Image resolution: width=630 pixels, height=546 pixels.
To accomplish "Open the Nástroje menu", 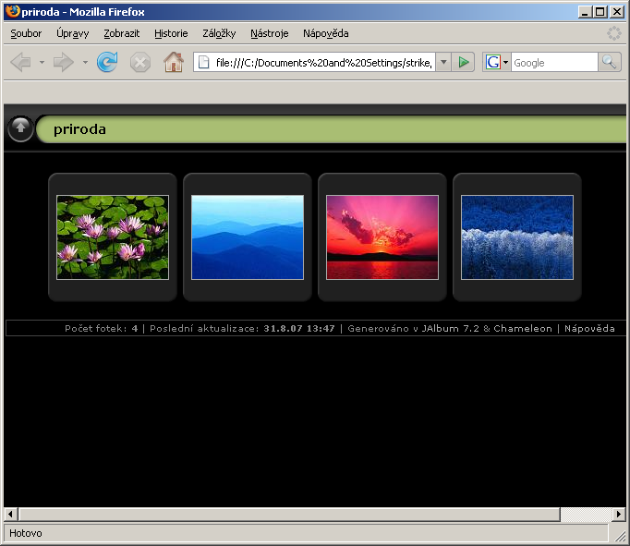I will click(269, 33).
